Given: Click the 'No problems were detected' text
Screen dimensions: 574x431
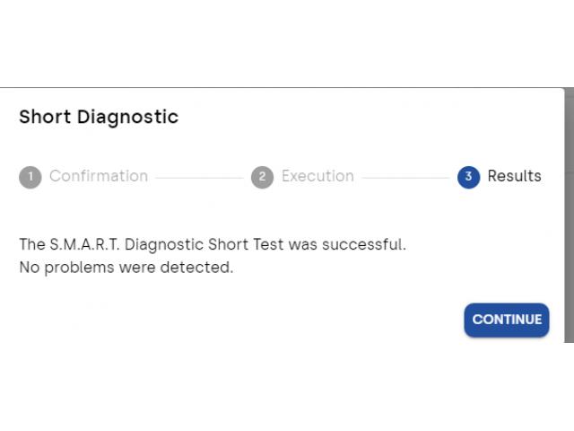Looking at the screenshot, I should click(126, 267).
